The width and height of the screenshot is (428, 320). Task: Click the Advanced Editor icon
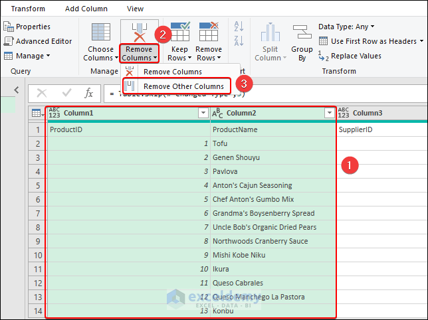click(x=9, y=41)
